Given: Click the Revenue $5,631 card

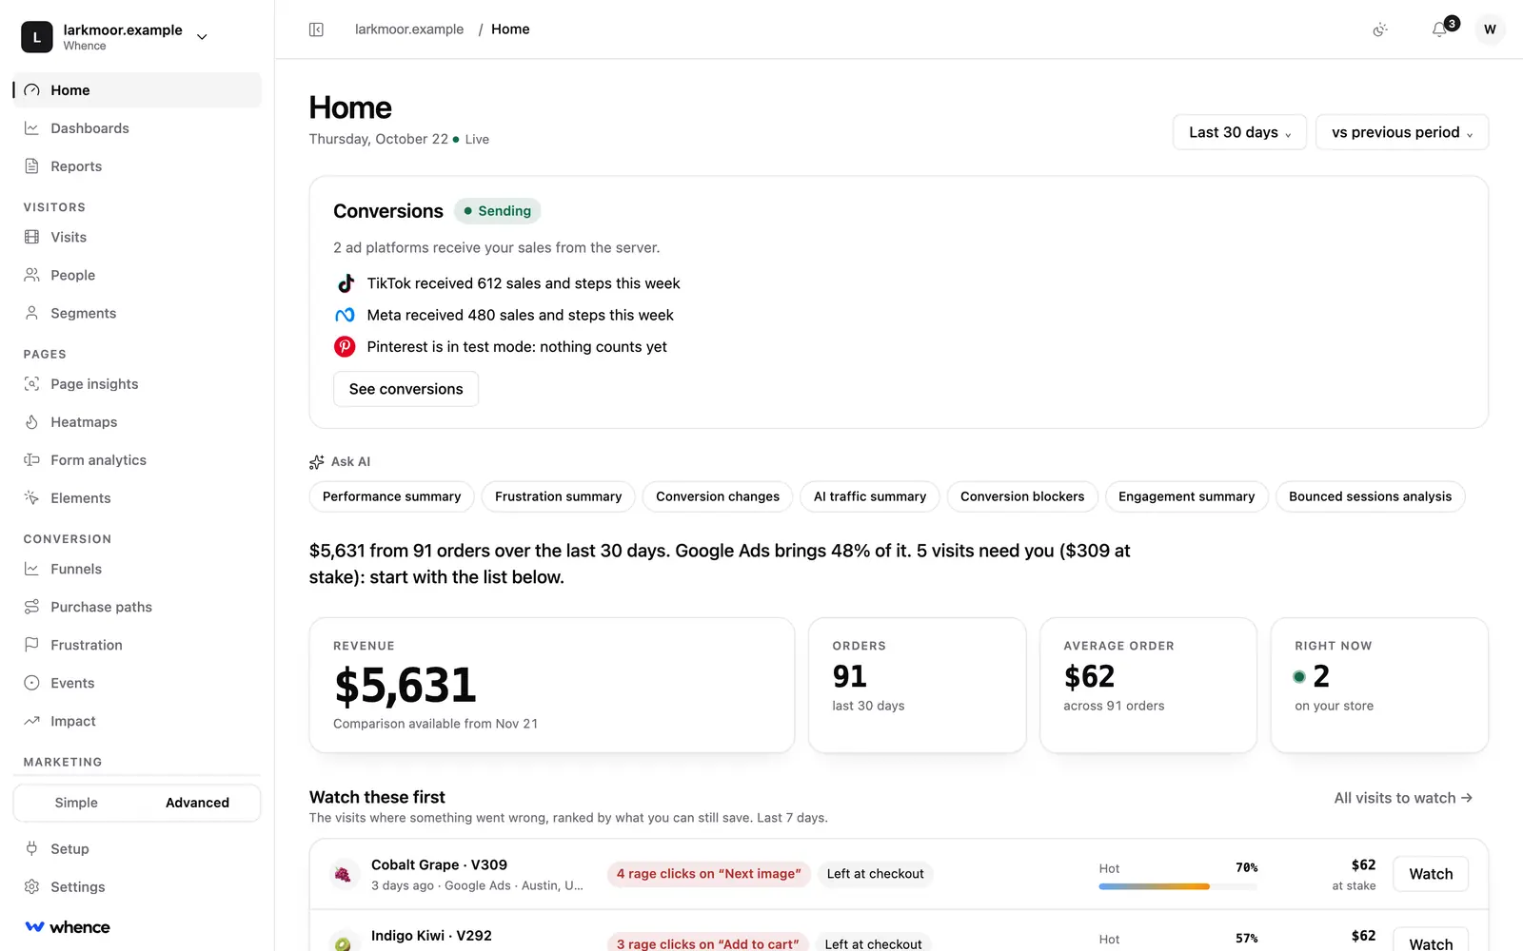Looking at the screenshot, I should [552, 685].
